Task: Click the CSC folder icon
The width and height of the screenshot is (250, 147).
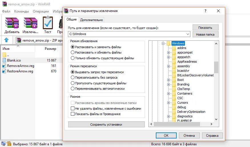Action: (174, 98)
